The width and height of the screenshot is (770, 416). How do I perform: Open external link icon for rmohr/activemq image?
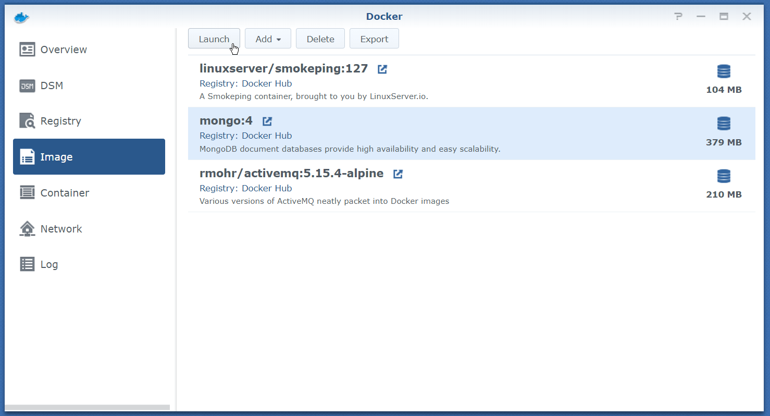[x=398, y=174]
